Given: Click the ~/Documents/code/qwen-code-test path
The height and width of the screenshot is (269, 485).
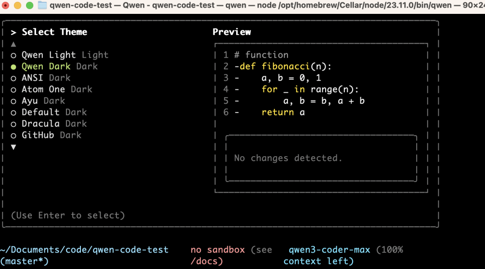Looking at the screenshot, I should click(x=84, y=250).
